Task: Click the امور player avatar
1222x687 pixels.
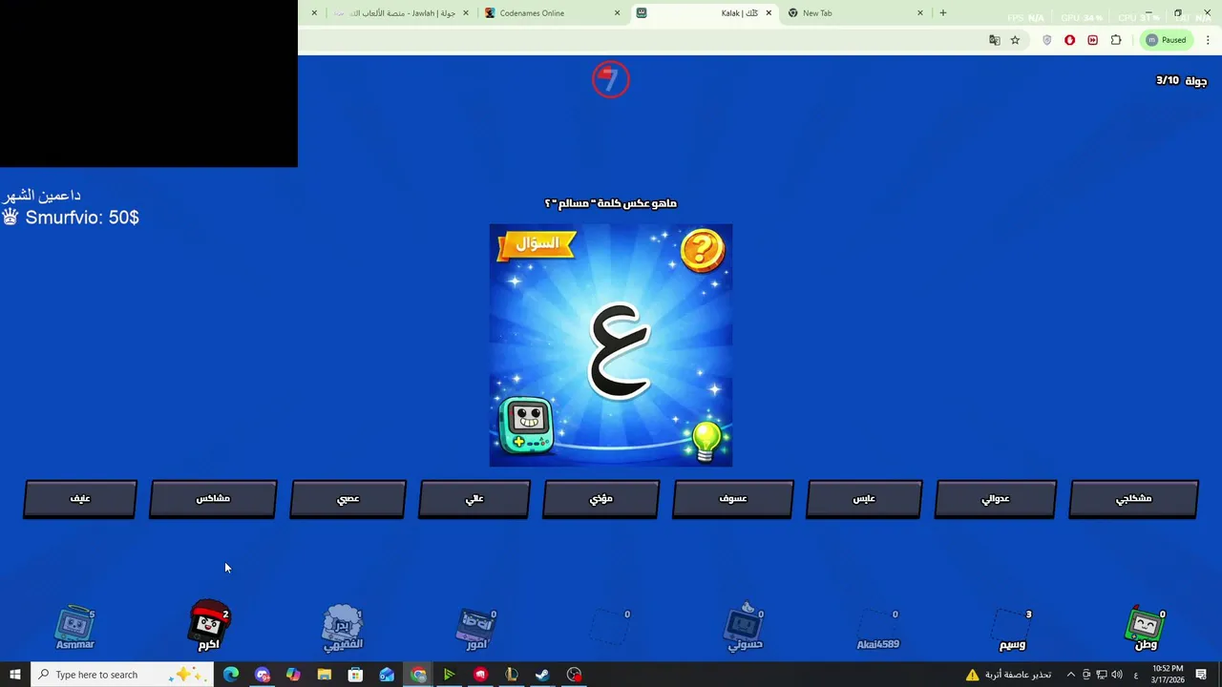Action: (477, 628)
